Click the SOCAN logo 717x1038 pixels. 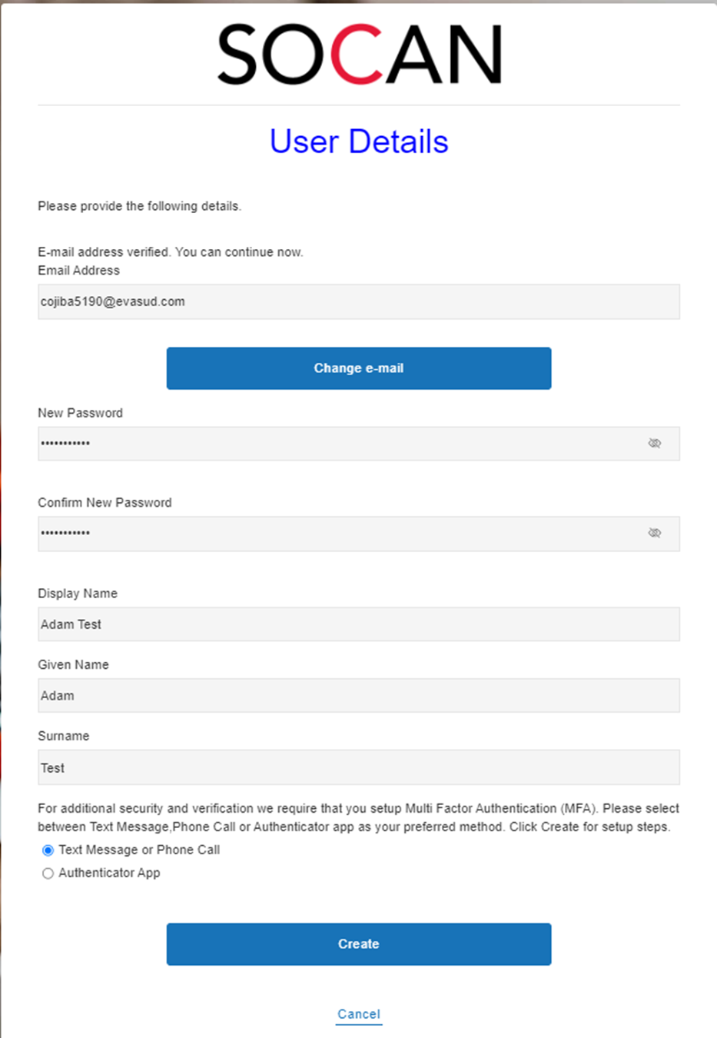coord(359,55)
